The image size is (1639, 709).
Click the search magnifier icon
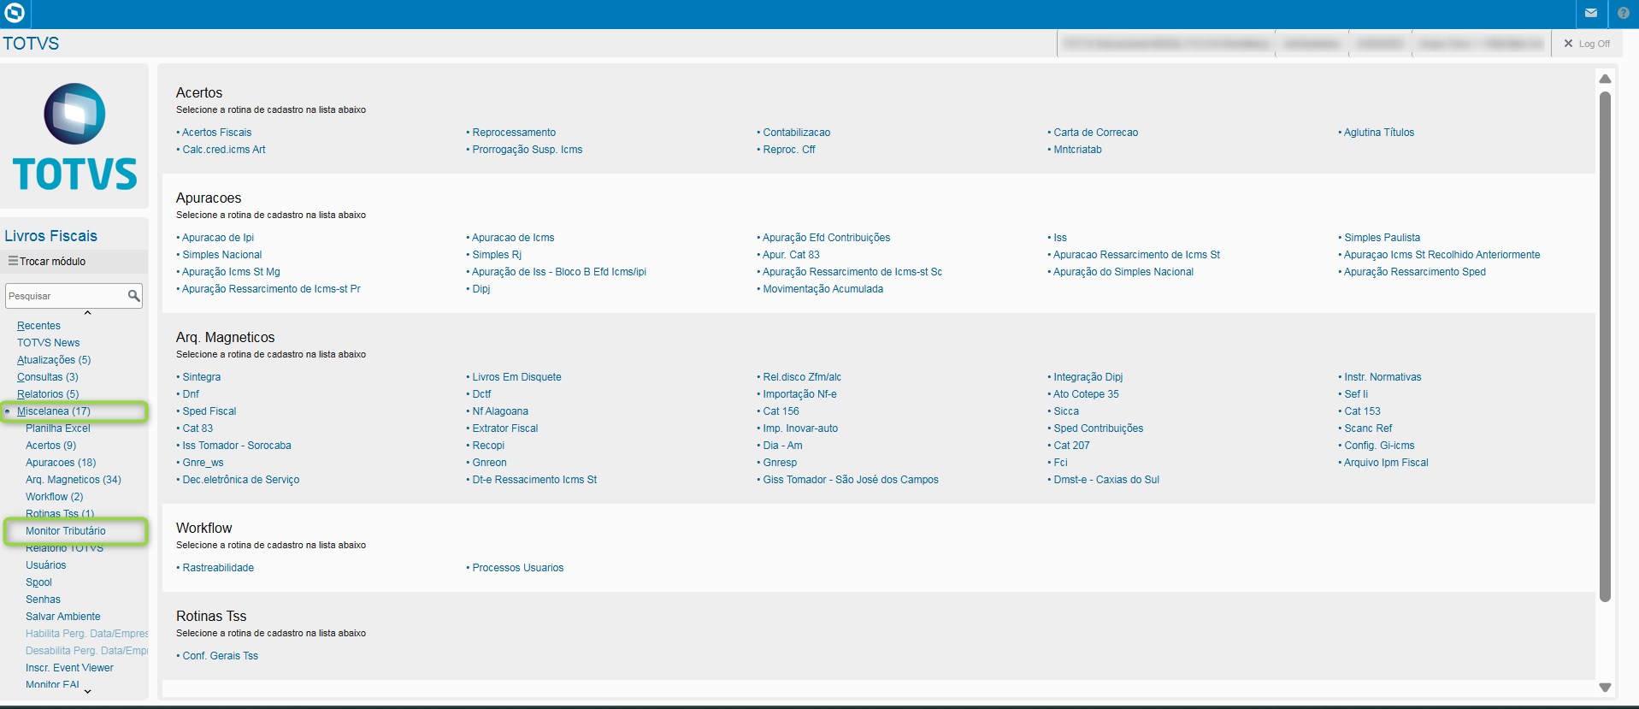pyautogui.click(x=133, y=296)
